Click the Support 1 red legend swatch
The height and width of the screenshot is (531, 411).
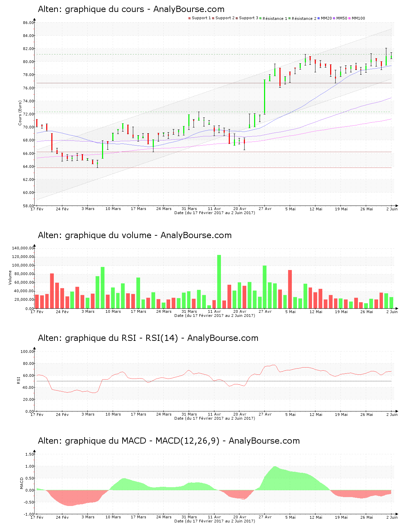pos(189,18)
